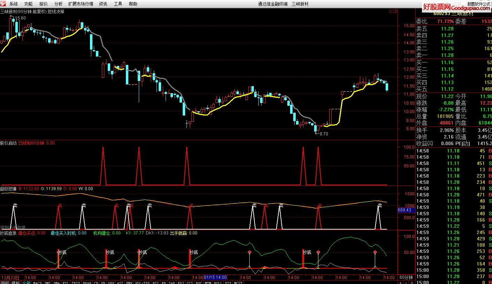492x284 pixels.
Task: Click the 出手就赢: 0.00 readout
Action: [x=183, y=233]
